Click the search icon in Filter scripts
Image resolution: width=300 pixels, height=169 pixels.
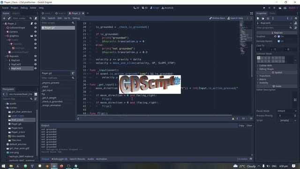pos(73,23)
